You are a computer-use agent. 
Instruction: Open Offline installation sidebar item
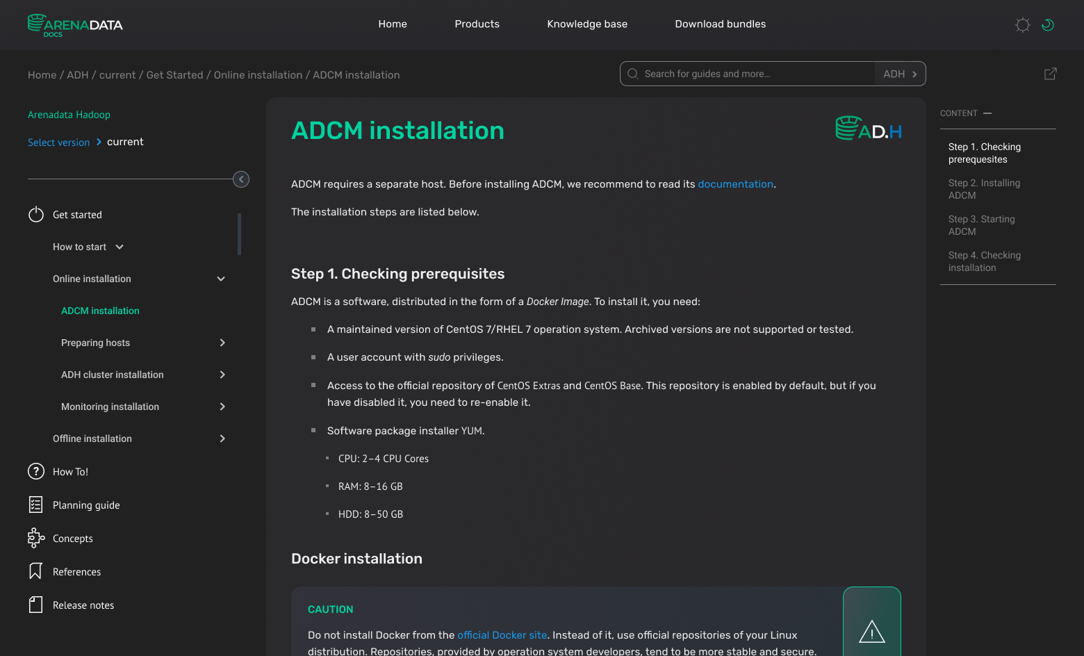pos(92,438)
